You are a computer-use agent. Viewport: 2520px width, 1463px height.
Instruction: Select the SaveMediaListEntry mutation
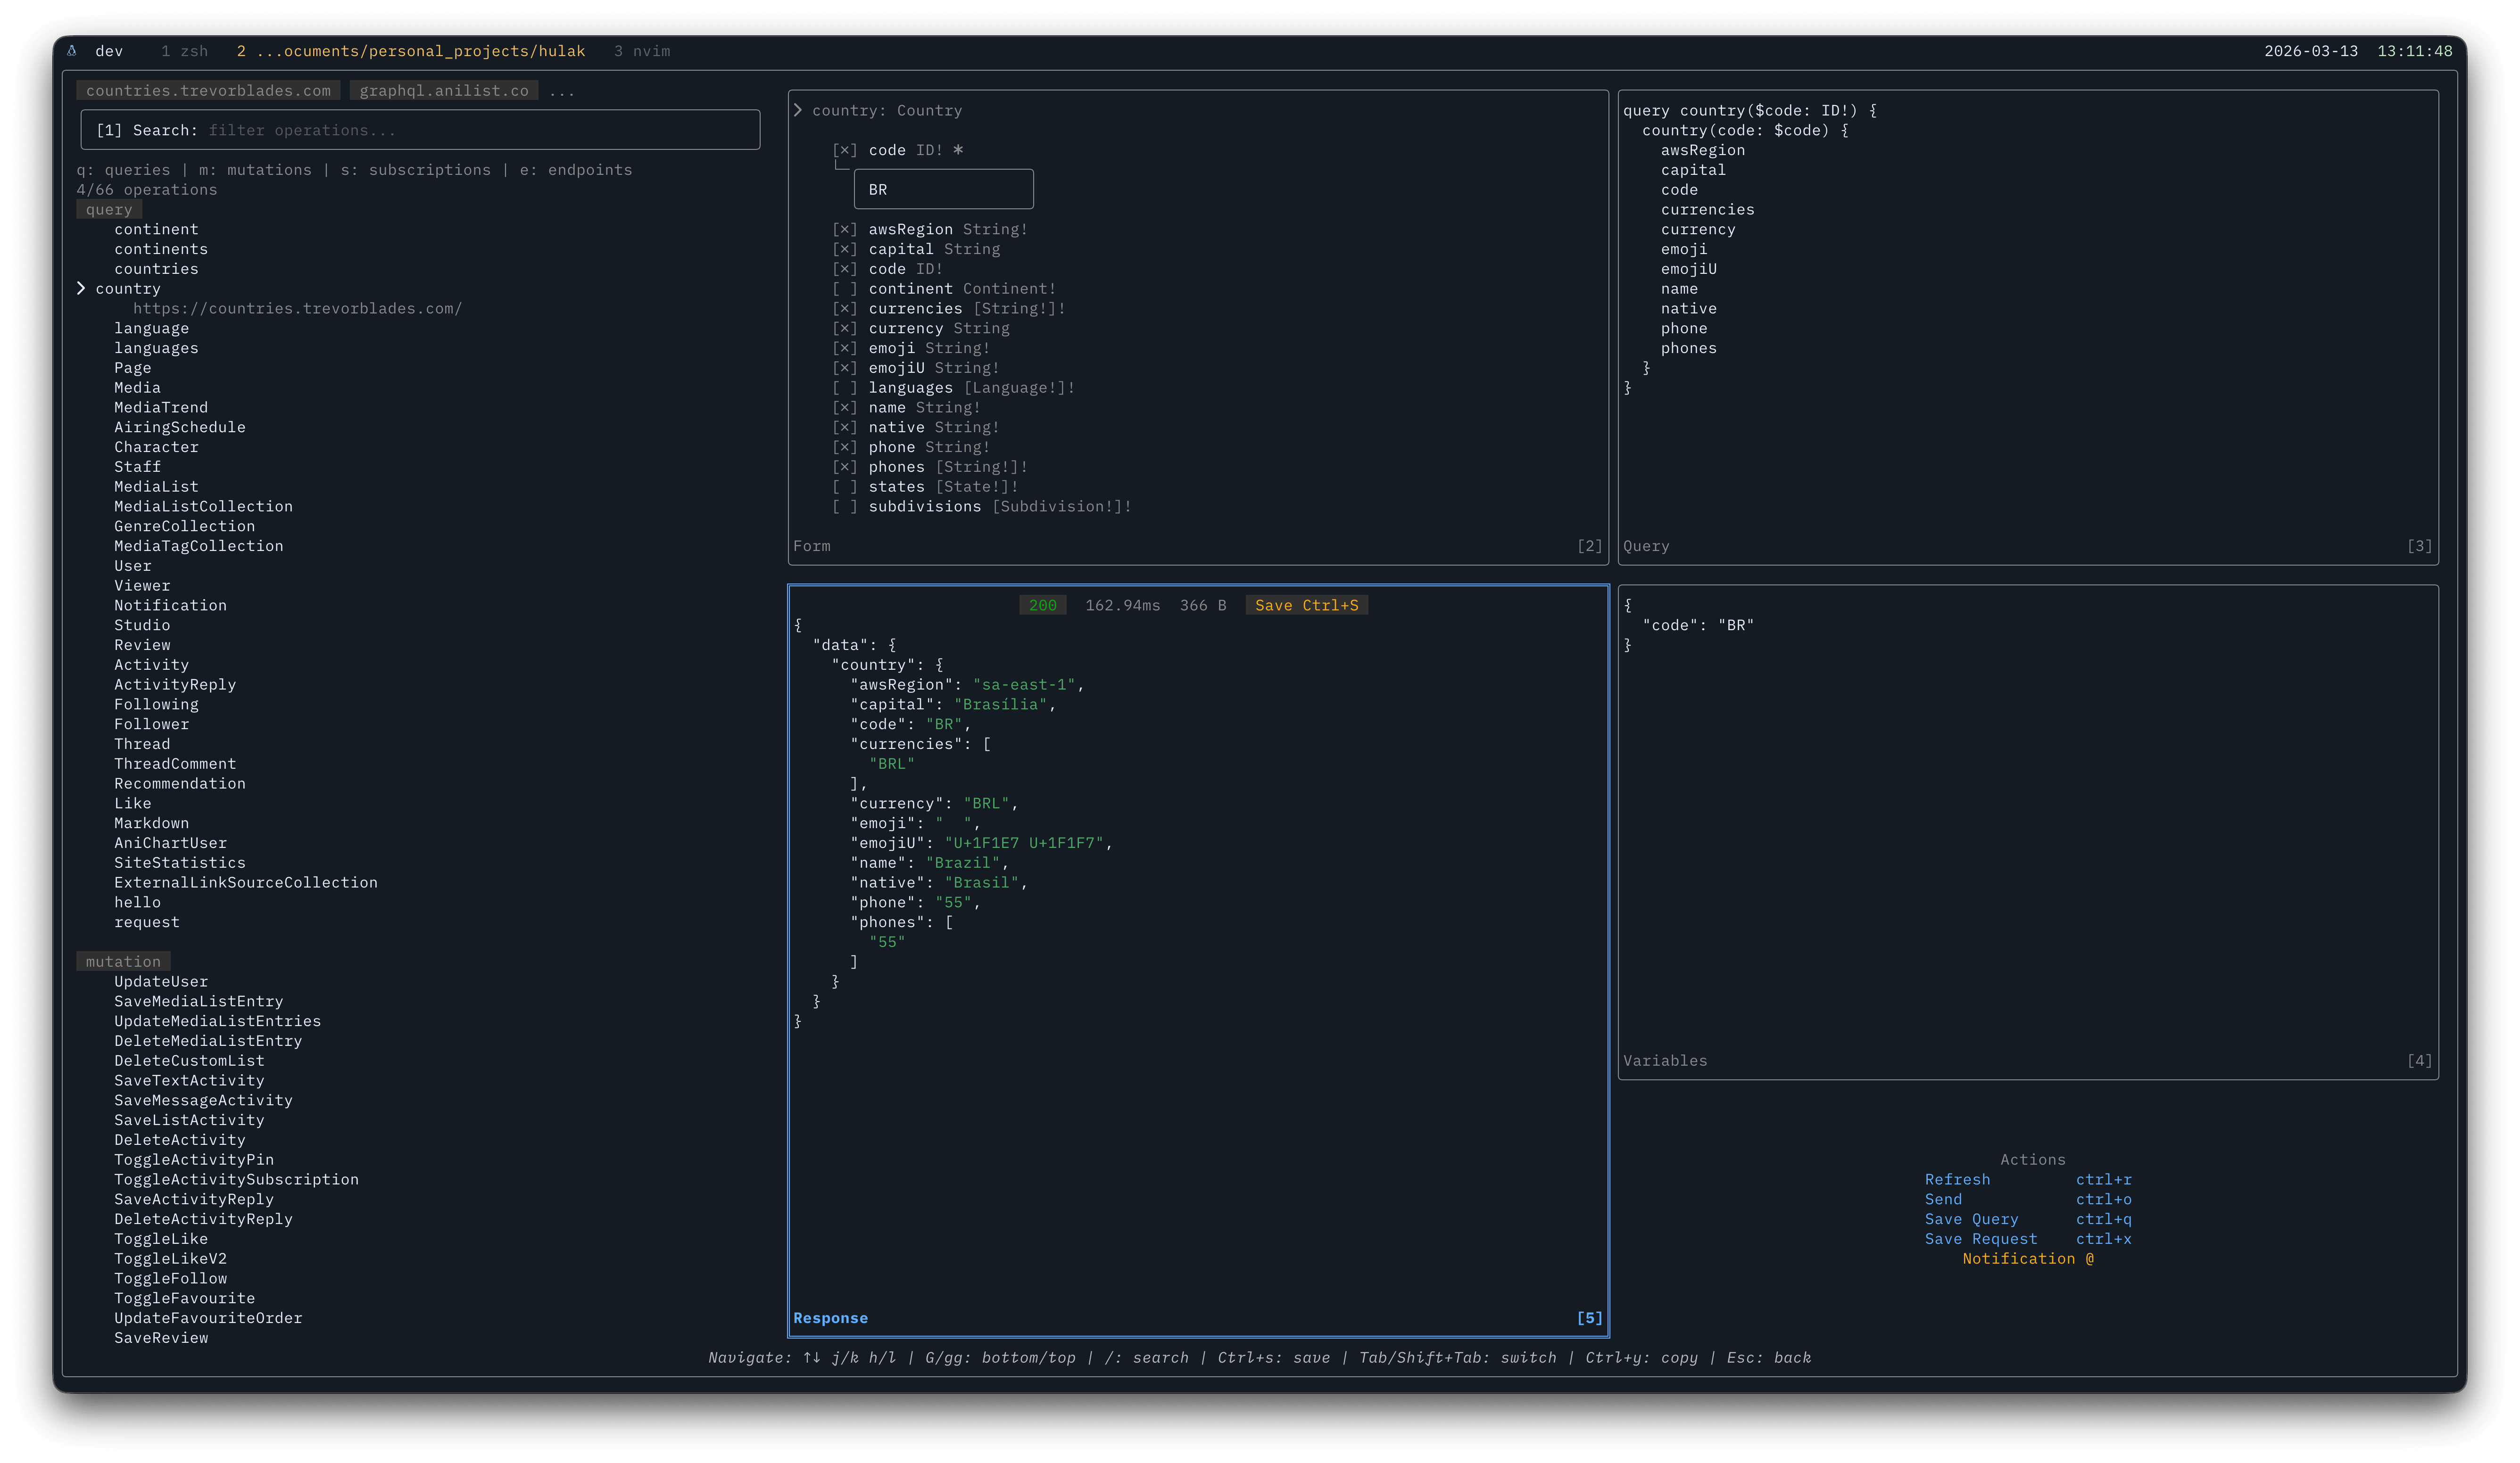click(198, 1001)
